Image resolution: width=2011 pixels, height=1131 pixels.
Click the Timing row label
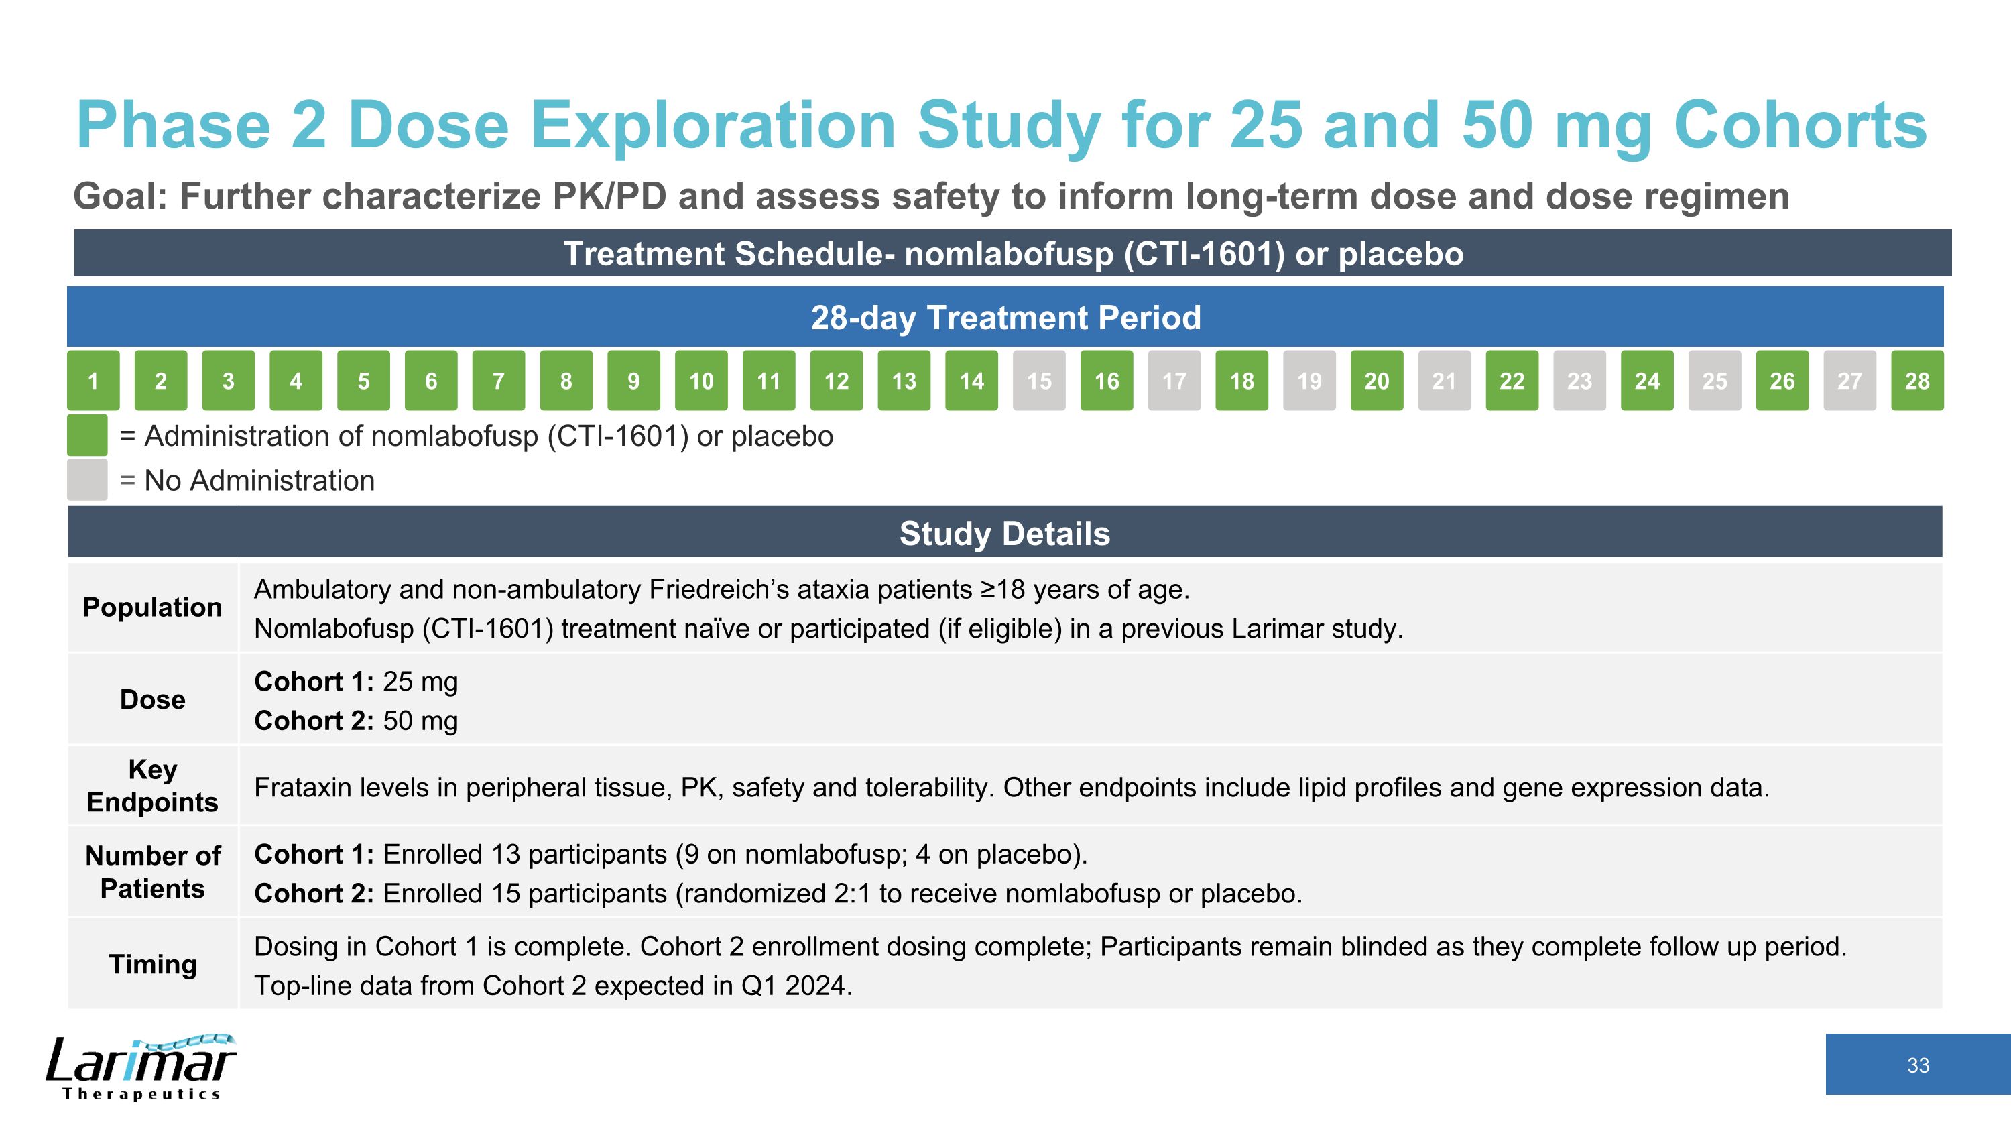152,964
